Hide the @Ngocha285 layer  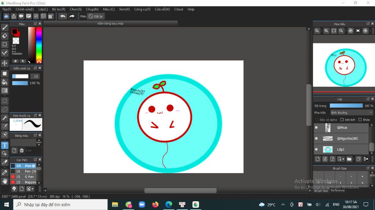tap(316, 138)
